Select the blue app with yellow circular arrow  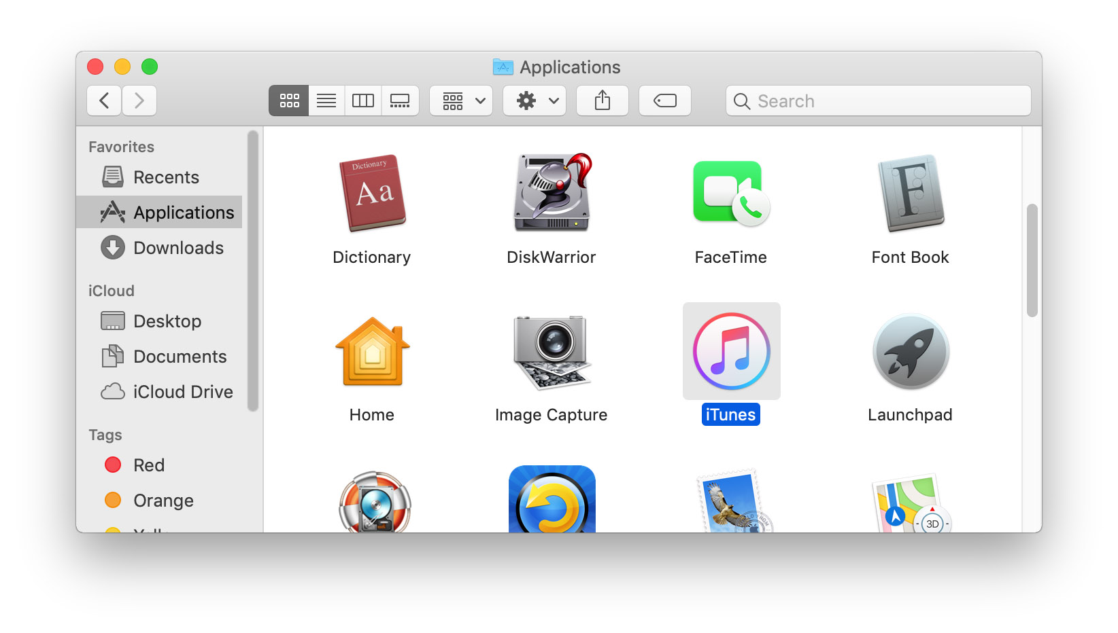(x=552, y=499)
